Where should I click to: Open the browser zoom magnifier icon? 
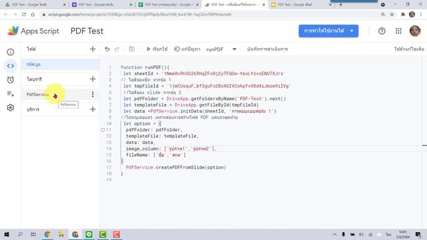(x=383, y=15)
